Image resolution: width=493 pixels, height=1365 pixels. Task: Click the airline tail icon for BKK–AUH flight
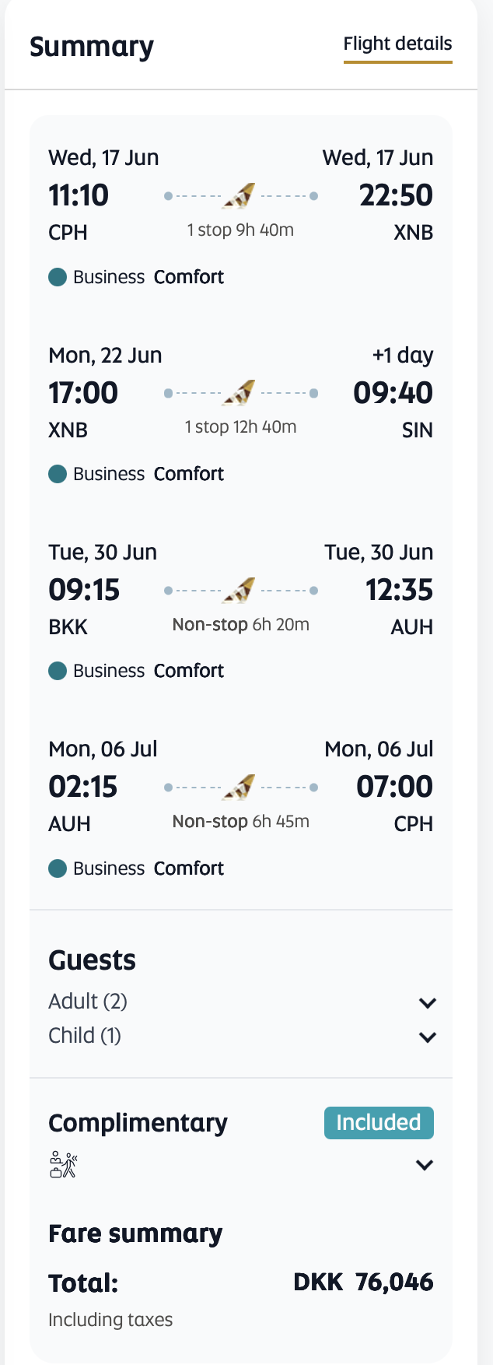(240, 591)
